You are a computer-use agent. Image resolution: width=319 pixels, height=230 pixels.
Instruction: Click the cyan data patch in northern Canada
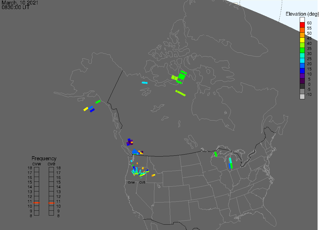145,83
